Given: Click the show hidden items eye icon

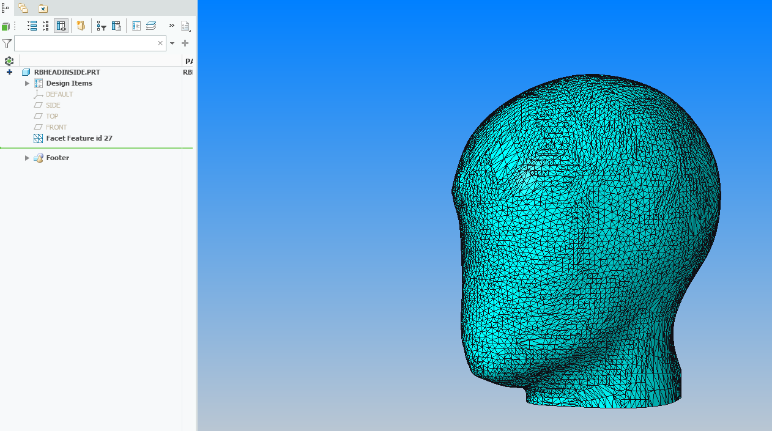Looking at the screenshot, I should click(61, 26).
